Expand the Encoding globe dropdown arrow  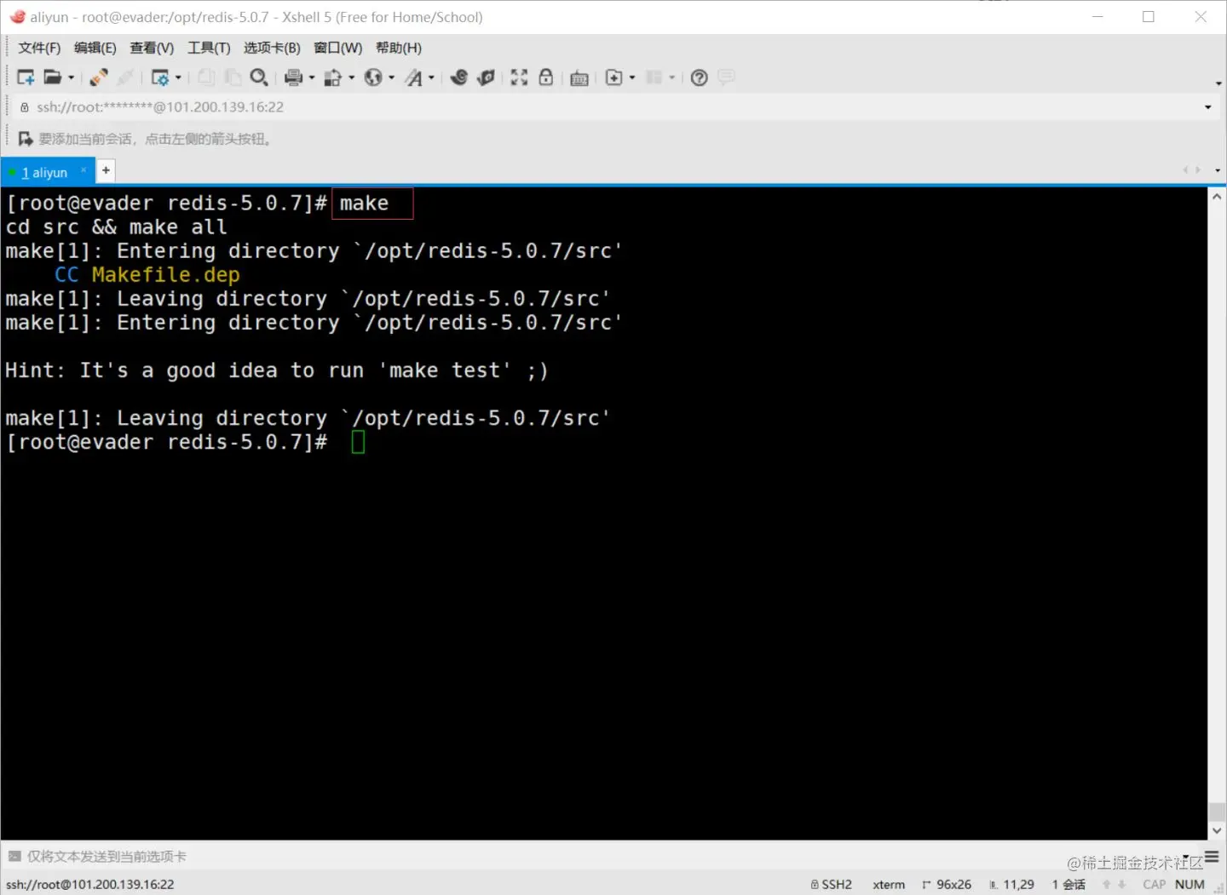pyautogui.click(x=391, y=77)
